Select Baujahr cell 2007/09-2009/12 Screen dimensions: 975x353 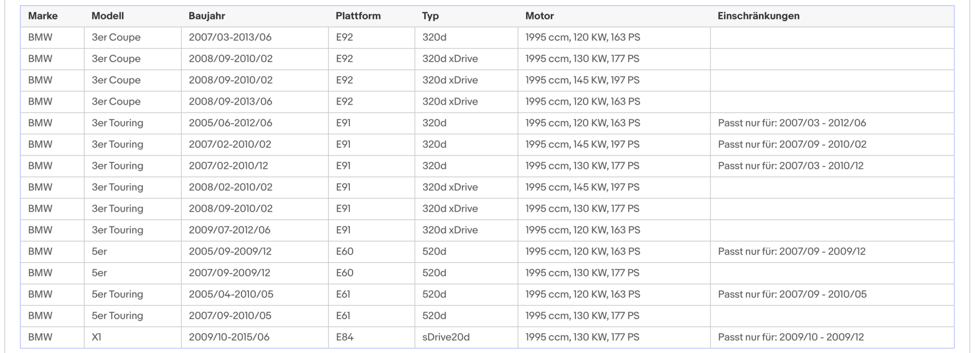coord(255,273)
